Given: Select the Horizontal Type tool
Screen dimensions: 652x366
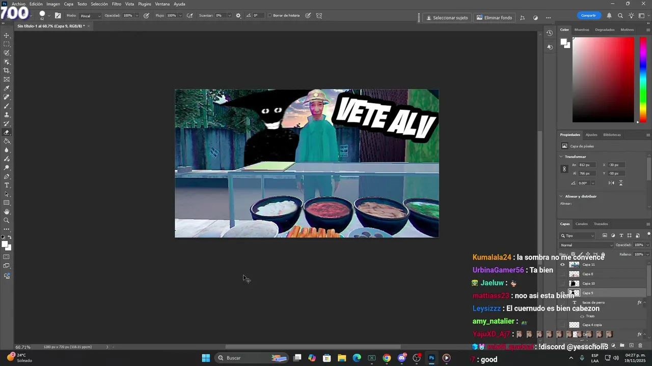Looking at the screenshot, I should (x=7, y=185).
